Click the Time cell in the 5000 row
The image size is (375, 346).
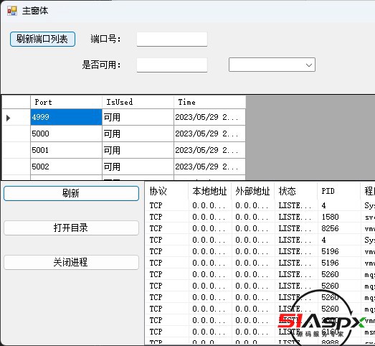pos(210,134)
